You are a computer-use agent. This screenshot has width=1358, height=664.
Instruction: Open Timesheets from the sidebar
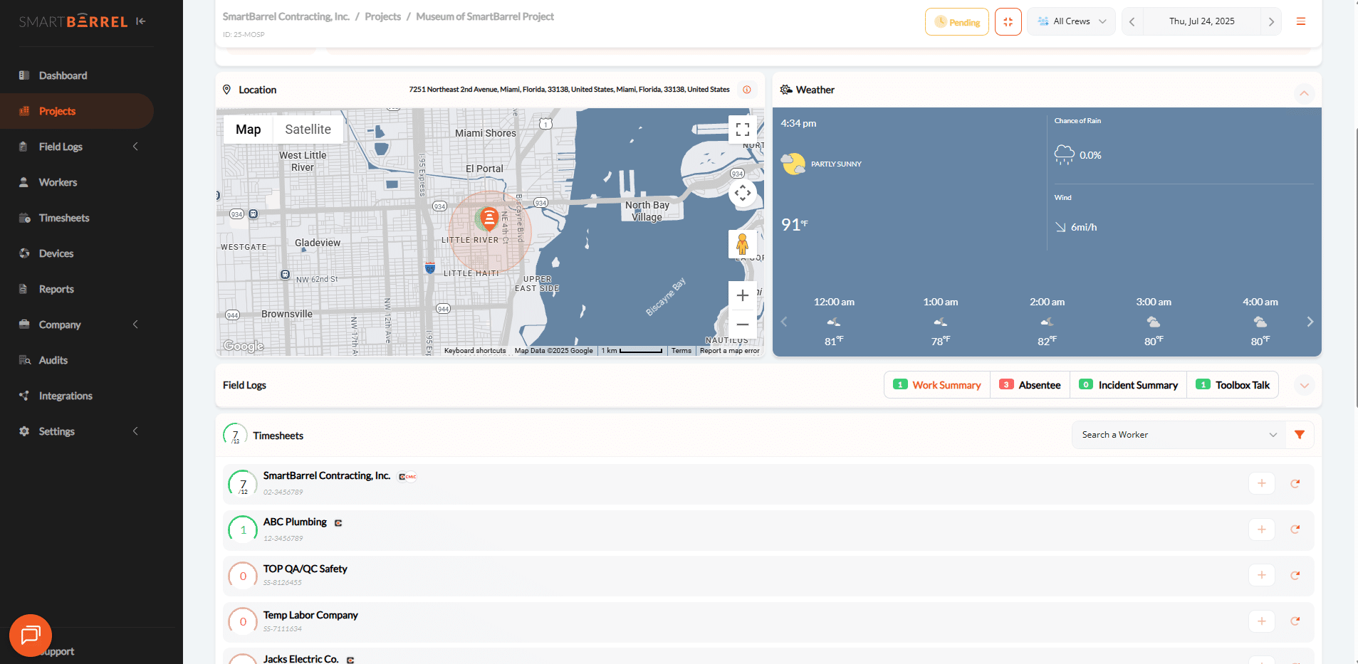[x=77, y=218]
